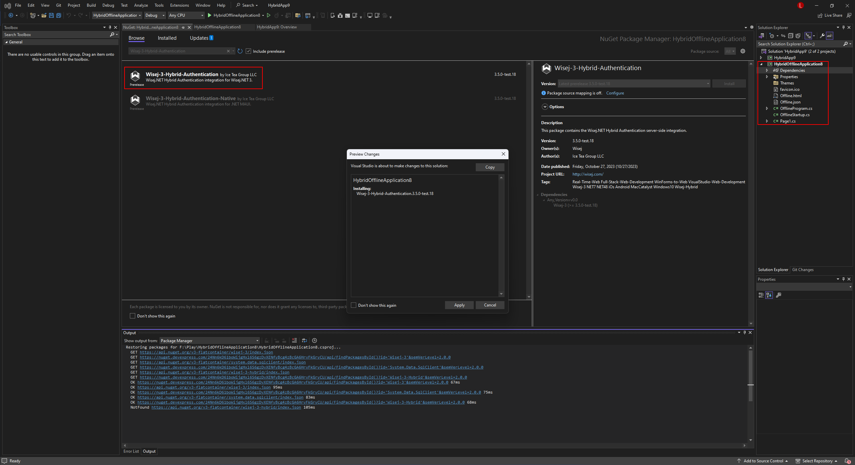Click the Save All icon
Screen dimensions: 855x465
(59, 15)
